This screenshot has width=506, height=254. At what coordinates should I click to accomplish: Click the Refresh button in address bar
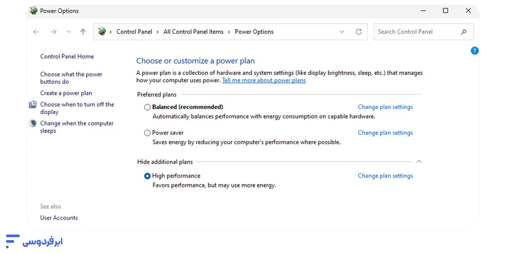click(x=359, y=32)
